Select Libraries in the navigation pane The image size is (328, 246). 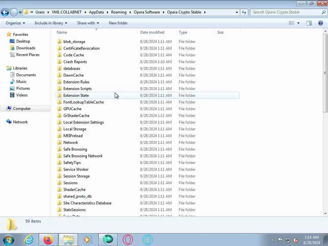tap(20, 68)
